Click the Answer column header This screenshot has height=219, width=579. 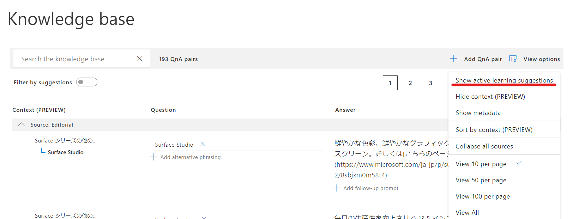pyautogui.click(x=345, y=110)
